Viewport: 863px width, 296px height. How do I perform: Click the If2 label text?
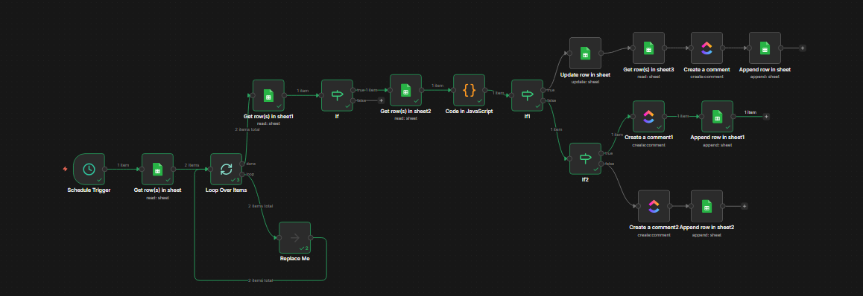[x=585, y=179]
